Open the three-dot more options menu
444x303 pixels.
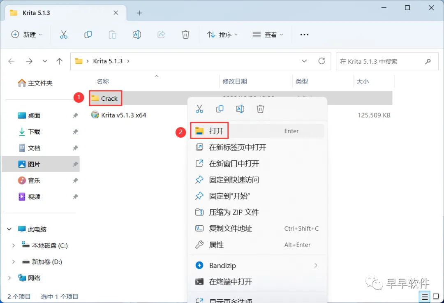[304, 35]
